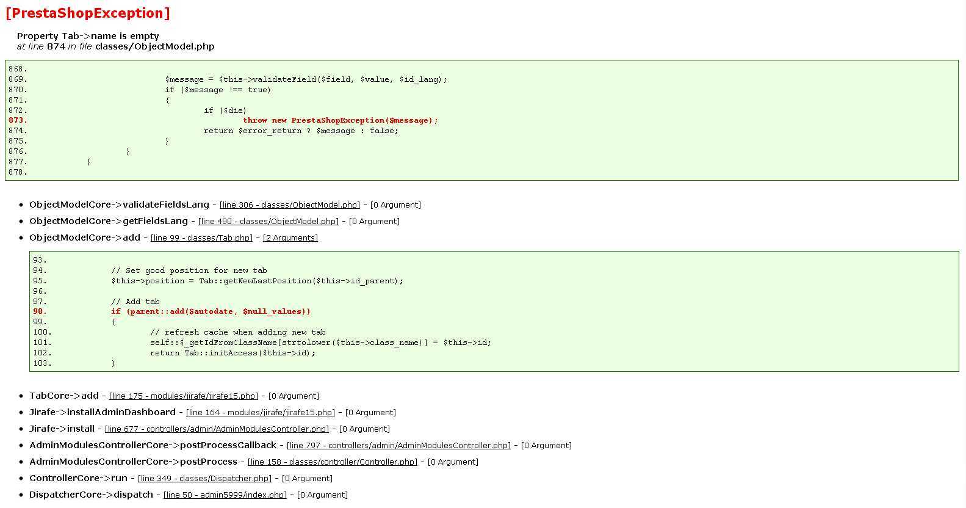The height and width of the screenshot is (508, 966).
Task: Click 'return $error_return ? $message : false;' line
Action: click(x=301, y=131)
